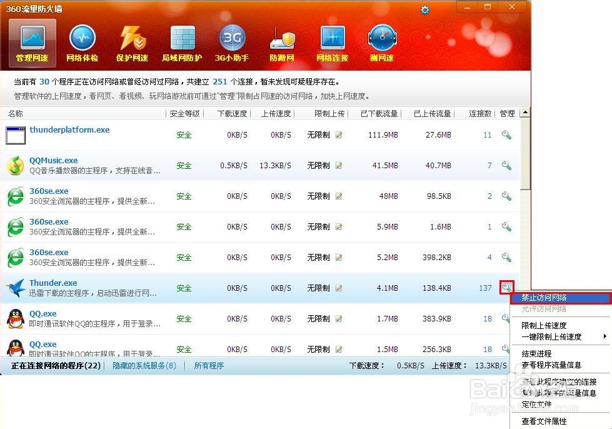The width and height of the screenshot is (612, 429).
Task: Click the manage wrench for 360se.exe
Action: (506, 196)
